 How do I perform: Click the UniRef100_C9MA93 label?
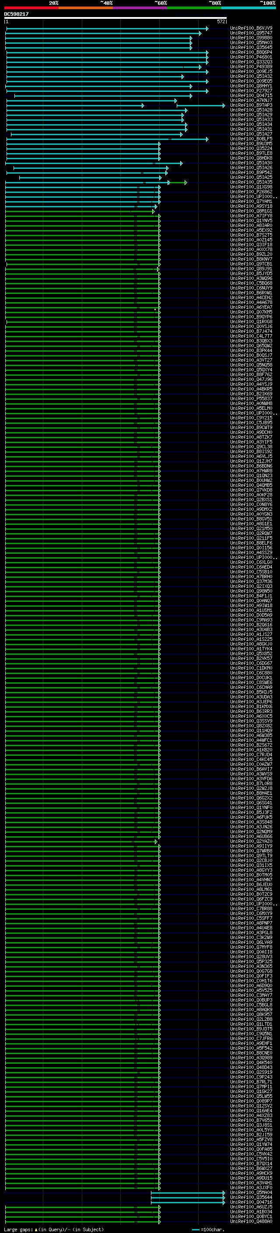coord(251,620)
